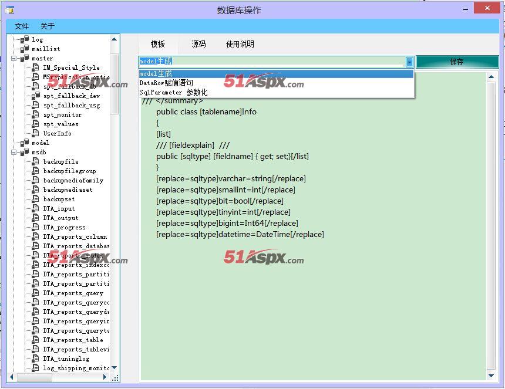Switch to the 使用说明 tab

[x=240, y=44]
